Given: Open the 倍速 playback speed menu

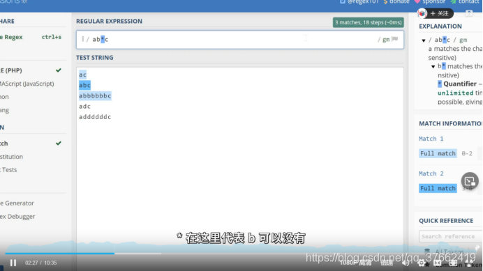Looking at the screenshot, I should [x=387, y=263].
